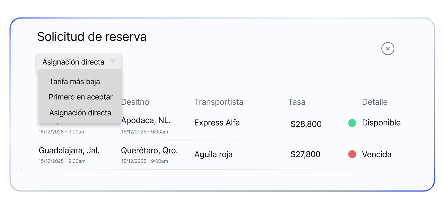
Task: Sort by the Transportista column header
Action: 219,102
